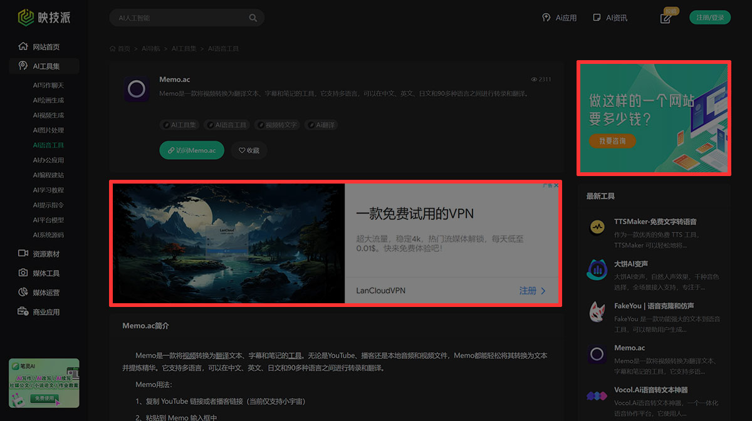
Task: Open FakeYou fox mask icon
Action: tap(597, 311)
